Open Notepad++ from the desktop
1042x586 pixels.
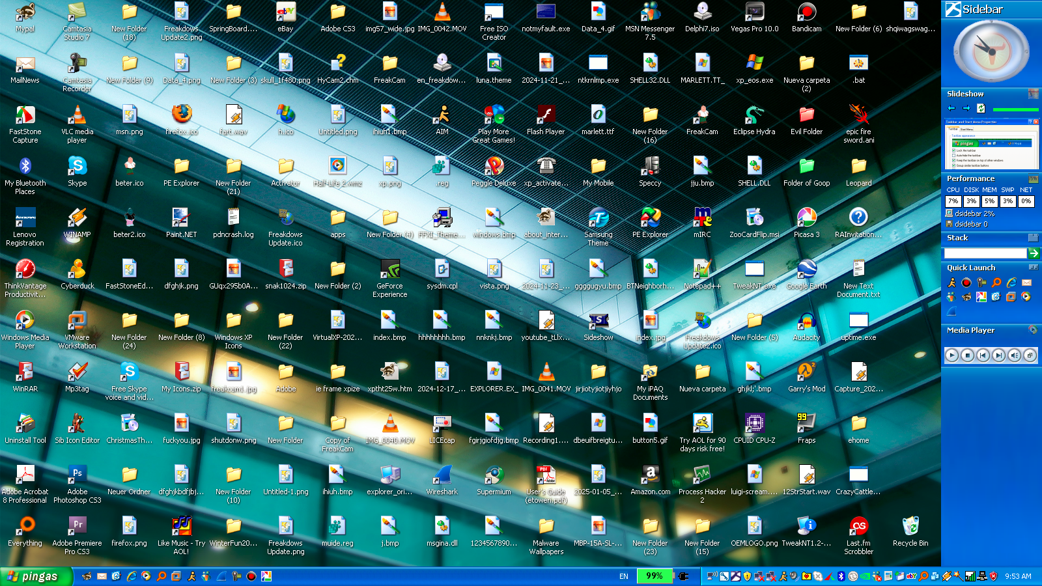tap(702, 275)
